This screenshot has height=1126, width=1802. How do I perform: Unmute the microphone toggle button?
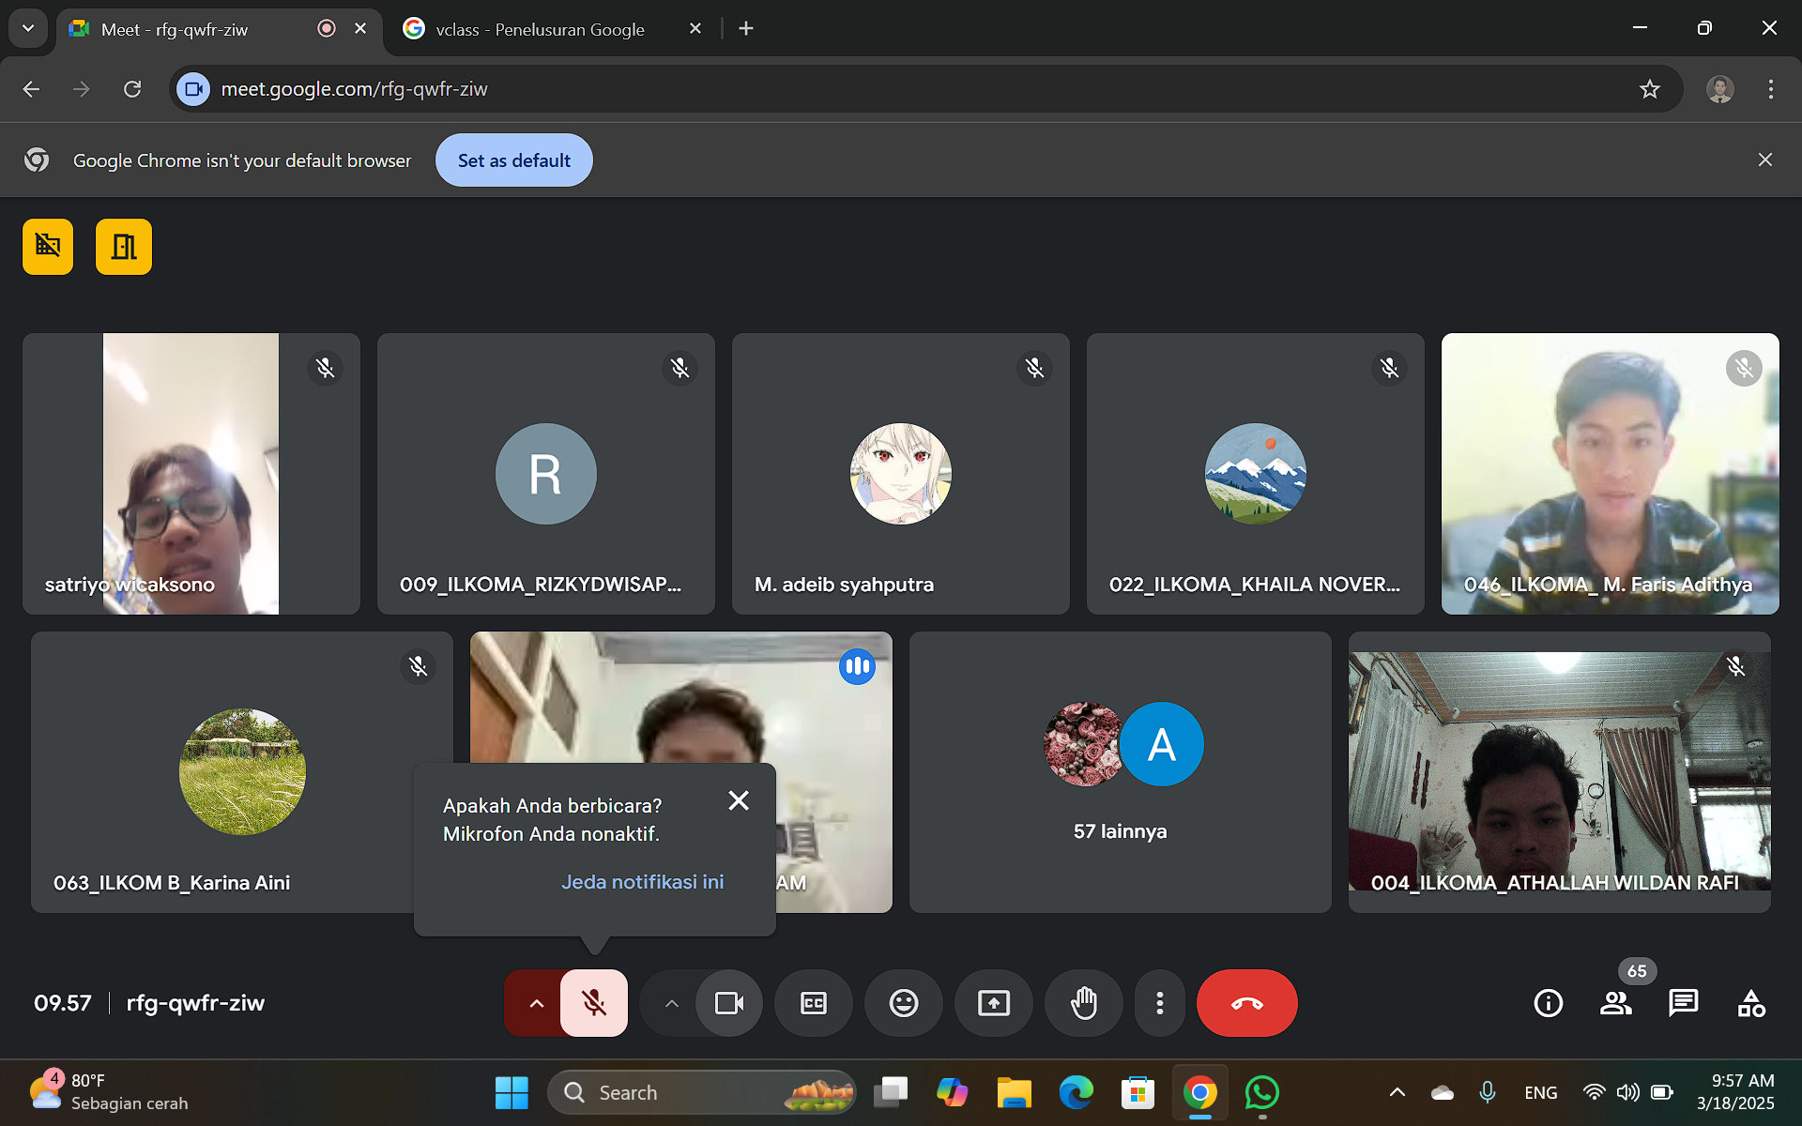[x=594, y=1003]
